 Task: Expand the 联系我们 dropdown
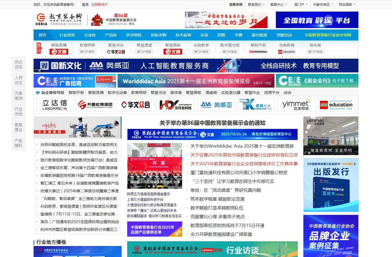[256, 4]
